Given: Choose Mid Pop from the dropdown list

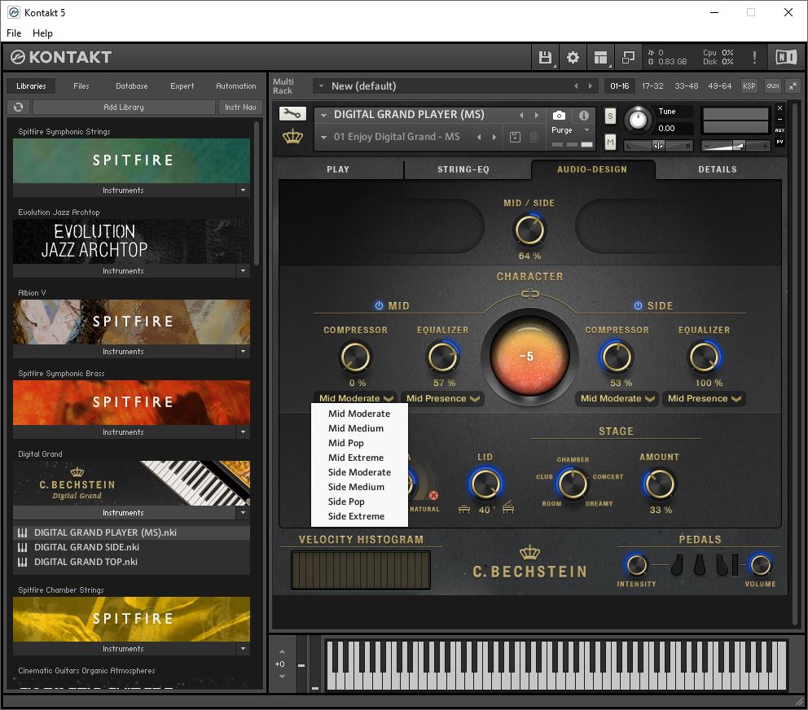Looking at the screenshot, I should [346, 443].
